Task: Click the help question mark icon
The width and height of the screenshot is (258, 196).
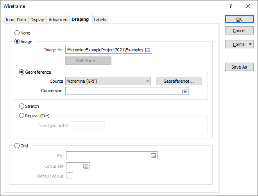Action: coord(231,6)
